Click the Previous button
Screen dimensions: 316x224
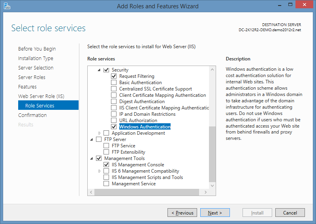click(182, 213)
